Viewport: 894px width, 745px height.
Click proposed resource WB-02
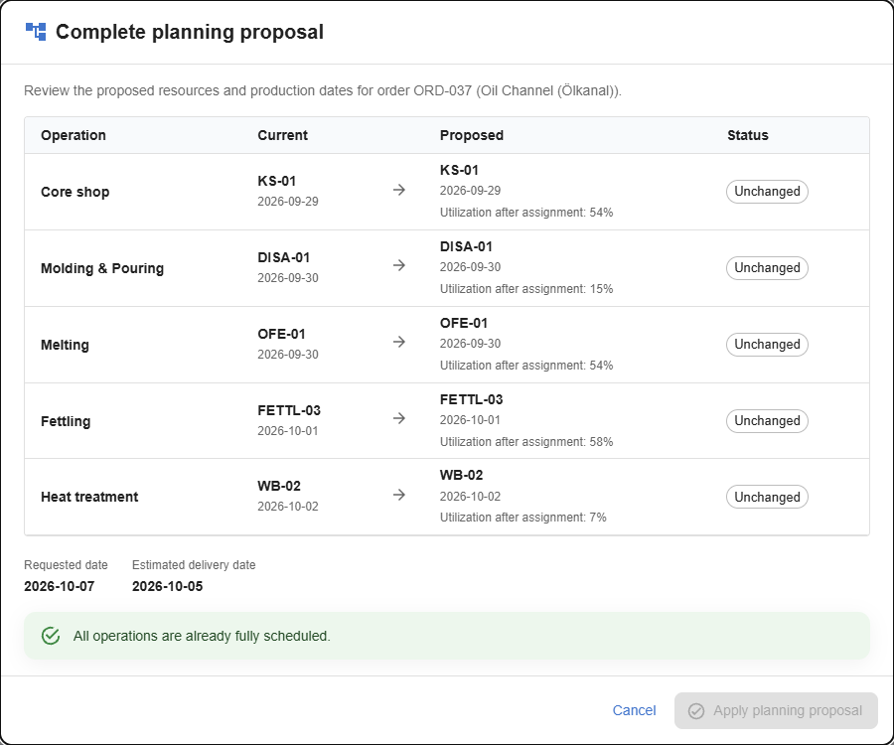[461, 476]
